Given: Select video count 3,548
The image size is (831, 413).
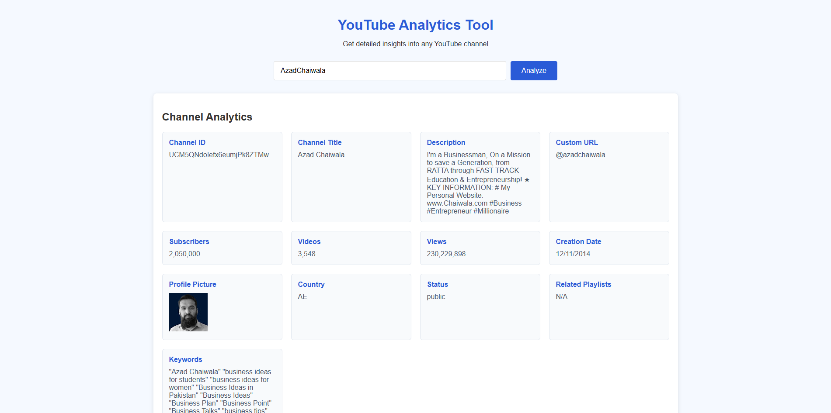Looking at the screenshot, I should (x=307, y=254).
